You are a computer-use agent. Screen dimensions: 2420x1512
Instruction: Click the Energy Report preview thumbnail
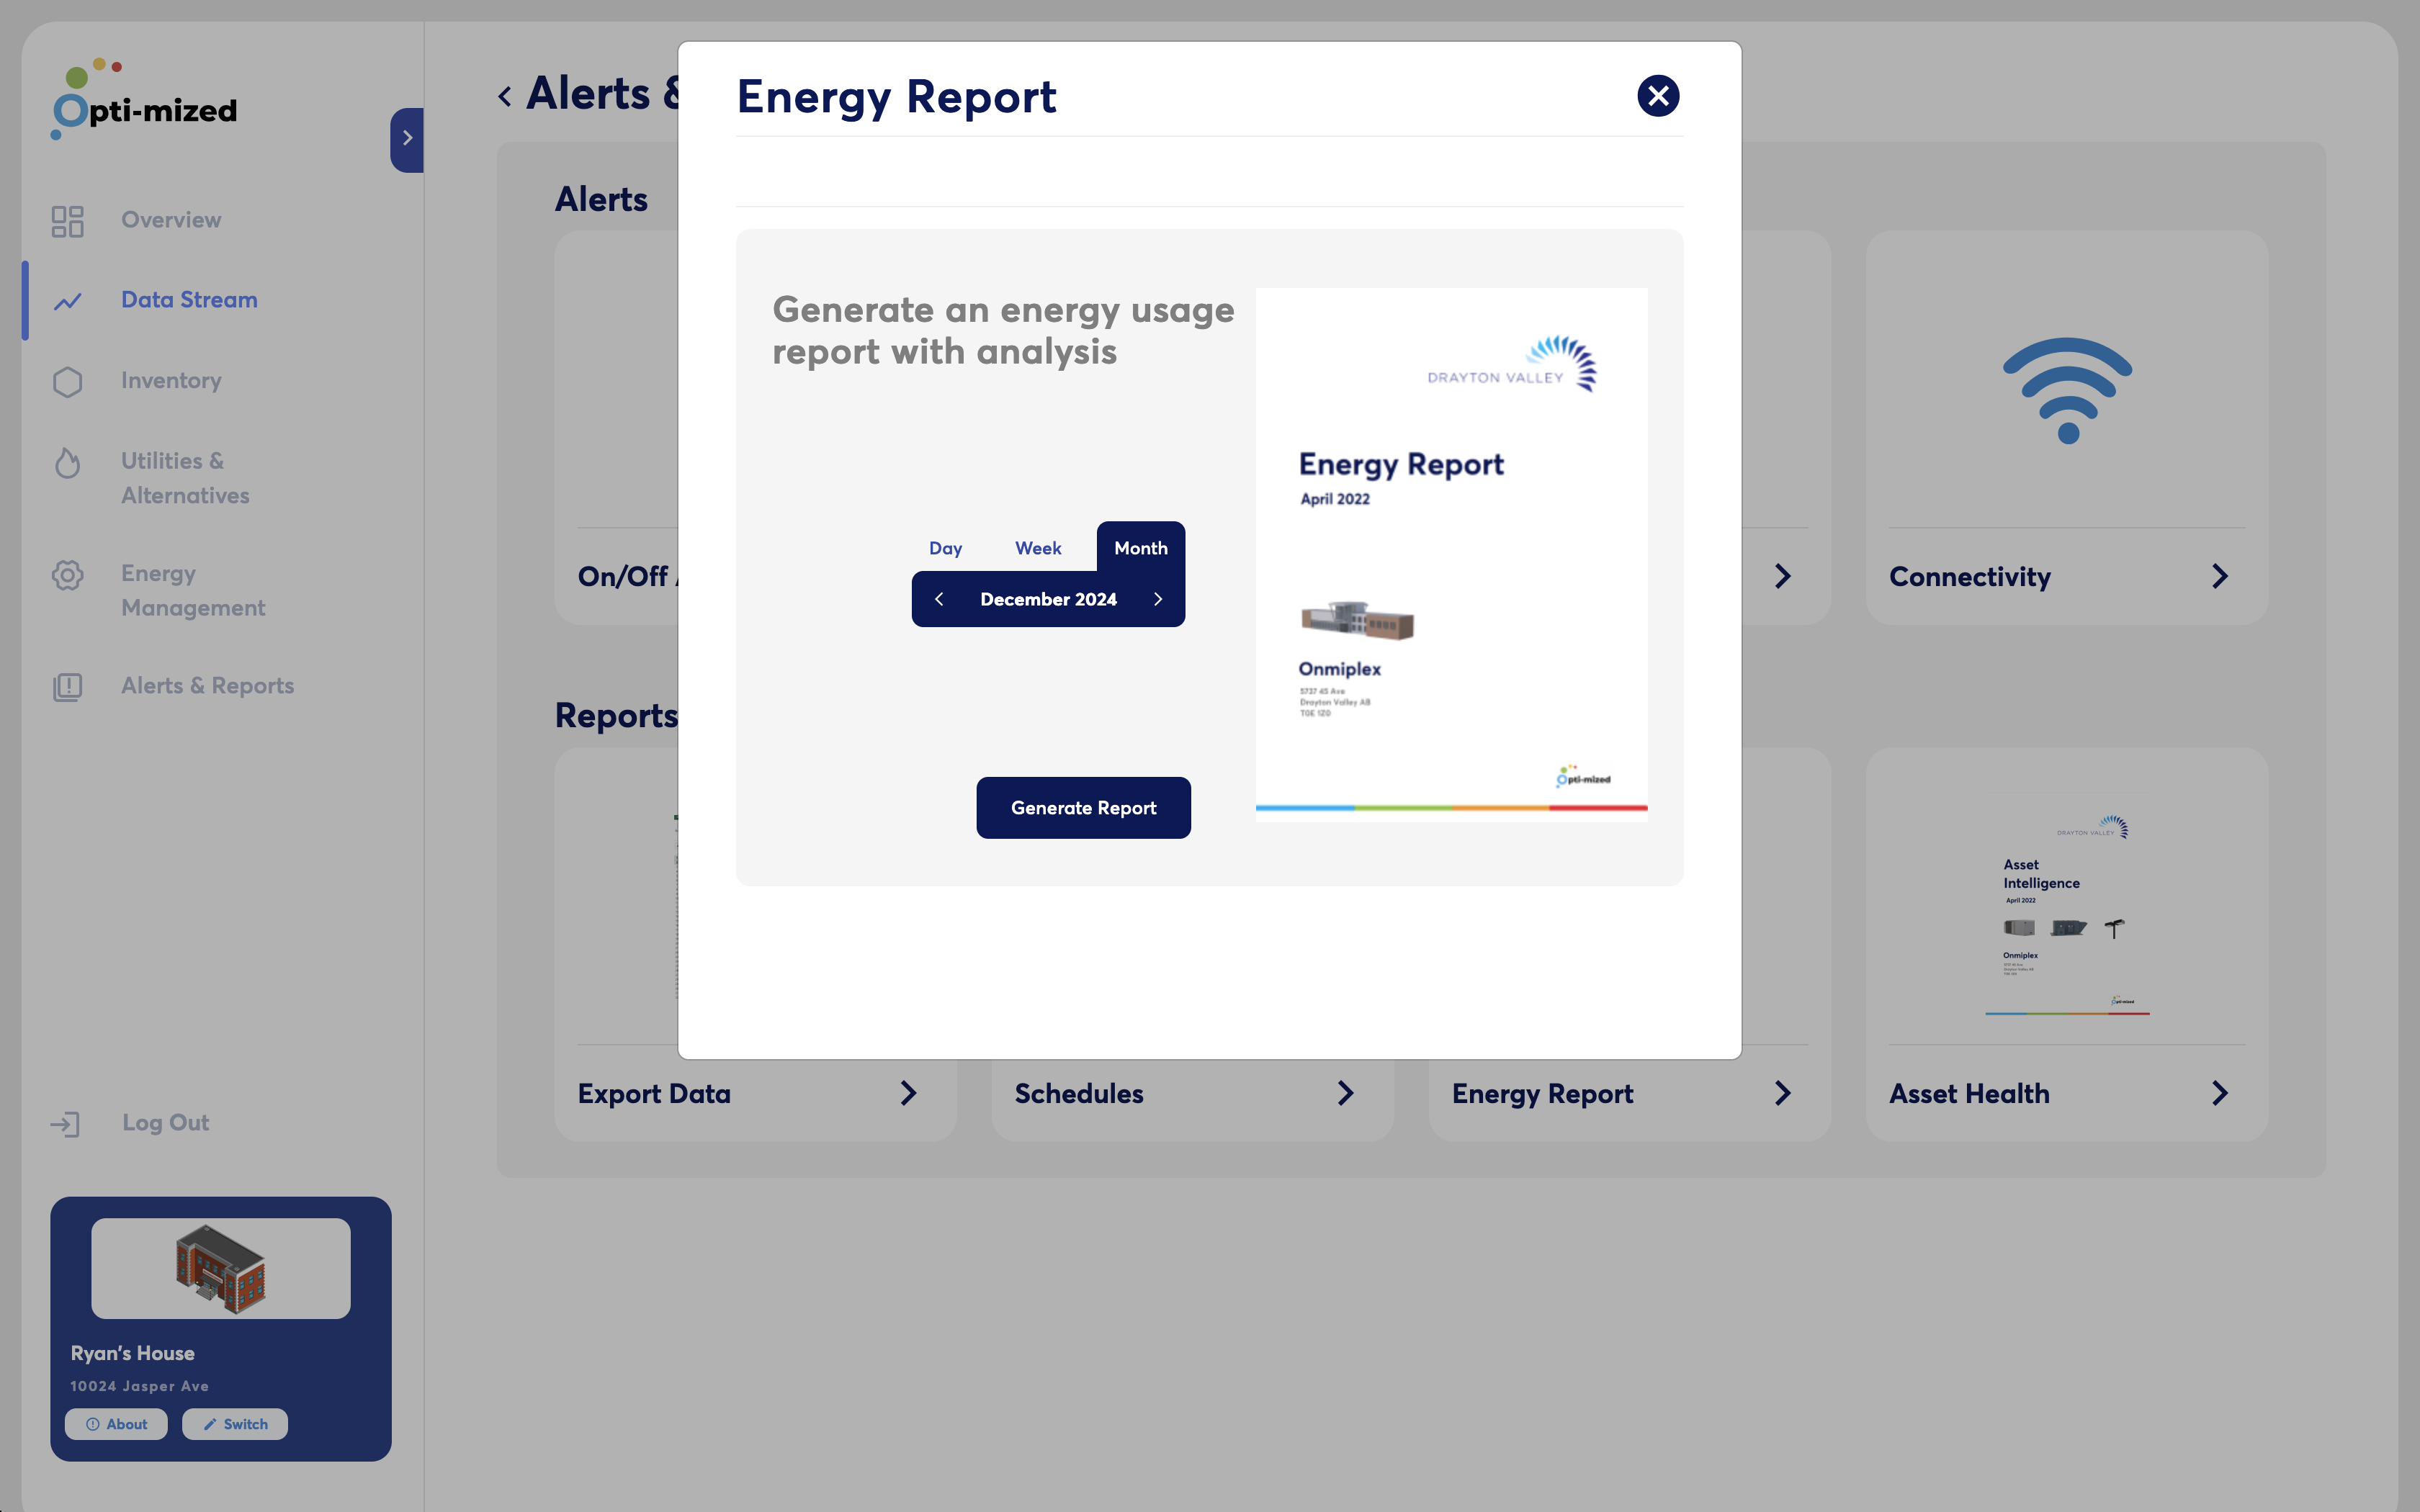(x=1451, y=555)
